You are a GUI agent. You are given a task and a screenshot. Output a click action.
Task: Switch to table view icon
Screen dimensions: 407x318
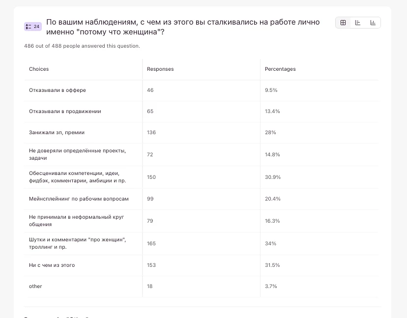tap(343, 23)
